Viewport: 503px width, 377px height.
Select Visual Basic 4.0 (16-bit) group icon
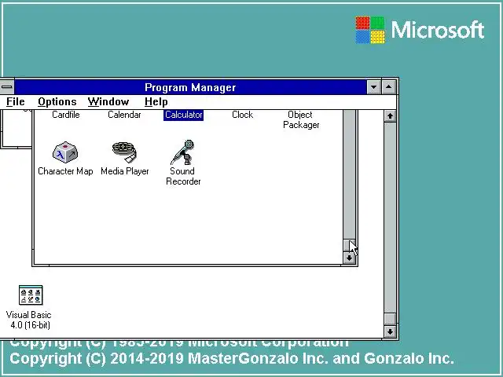[x=31, y=295]
